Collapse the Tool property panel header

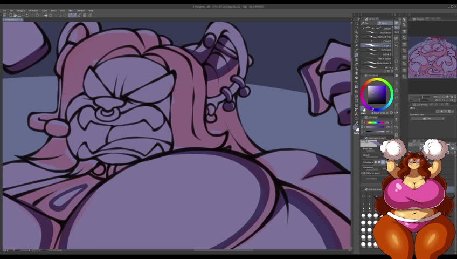tap(376, 138)
